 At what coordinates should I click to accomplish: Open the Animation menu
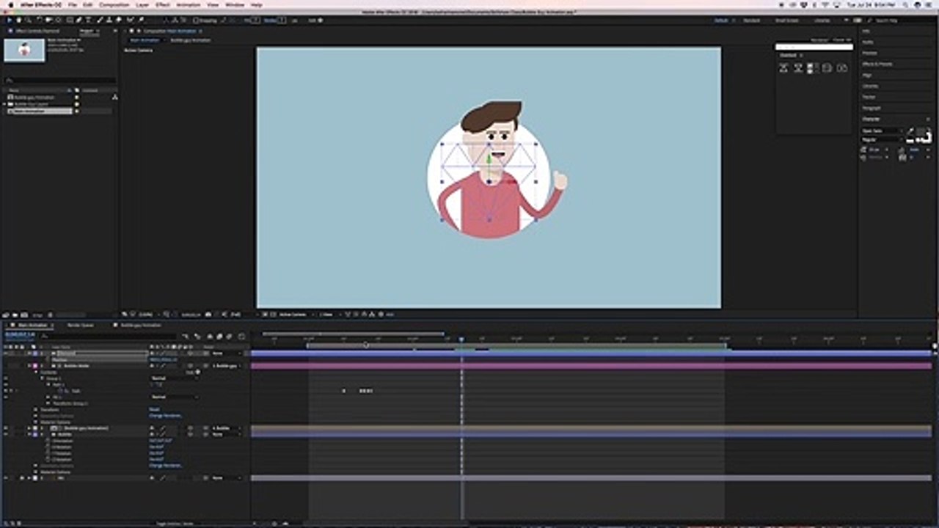tap(188, 5)
